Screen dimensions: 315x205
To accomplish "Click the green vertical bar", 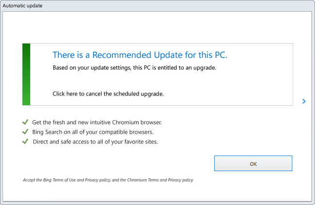I will coord(26,74).
